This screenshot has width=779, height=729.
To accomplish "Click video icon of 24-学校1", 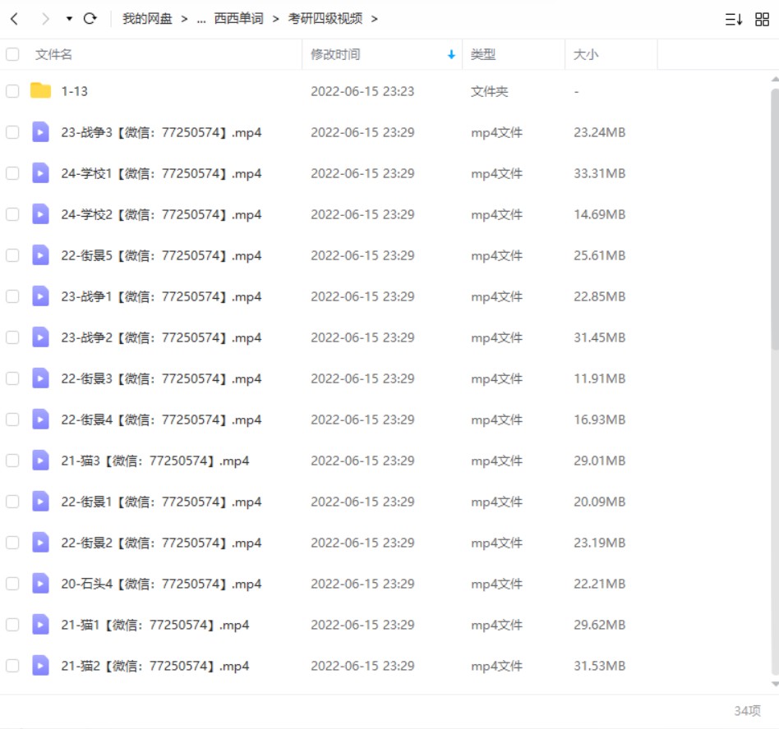I will coord(41,172).
